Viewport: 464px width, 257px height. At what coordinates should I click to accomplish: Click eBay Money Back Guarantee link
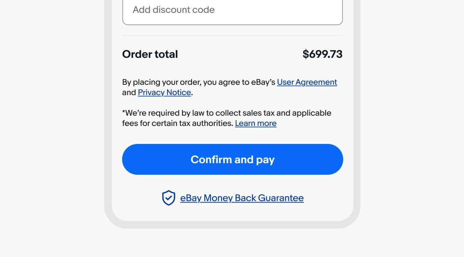click(242, 198)
